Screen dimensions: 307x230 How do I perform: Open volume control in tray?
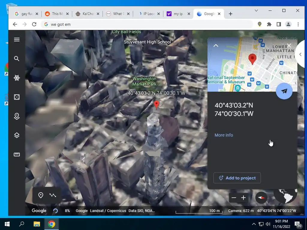pyautogui.click(x=268, y=224)
